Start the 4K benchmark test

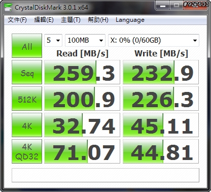[x=27, y=125]
